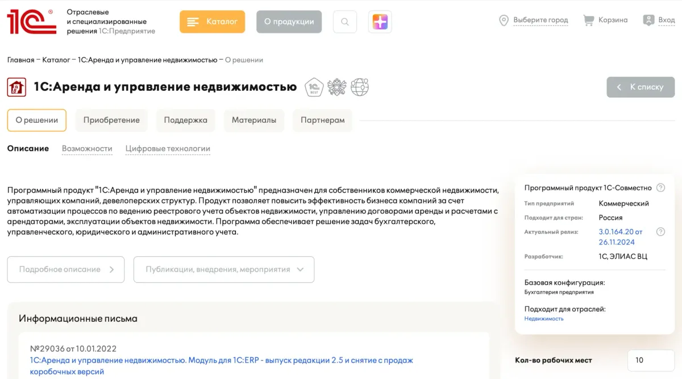Click the 1C Best badge icon
Screen dimensions: 682x379
(x=314, y=87)
